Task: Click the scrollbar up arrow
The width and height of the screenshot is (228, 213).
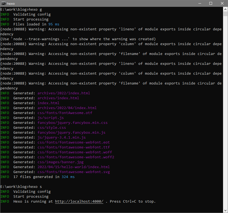Action: coord(225,9)
